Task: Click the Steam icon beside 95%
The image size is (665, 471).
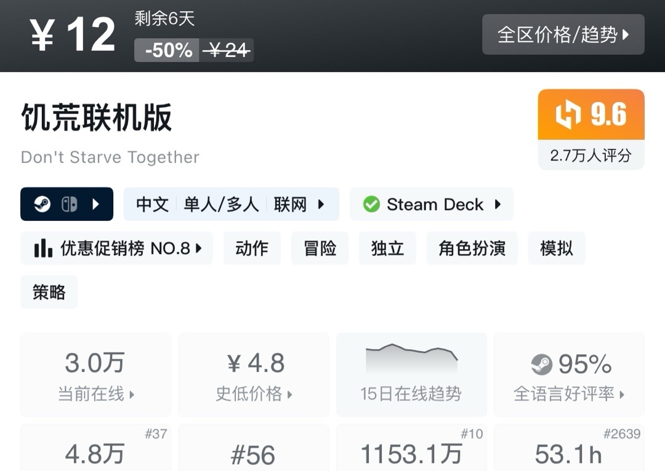Action: (x=542, y=365)
